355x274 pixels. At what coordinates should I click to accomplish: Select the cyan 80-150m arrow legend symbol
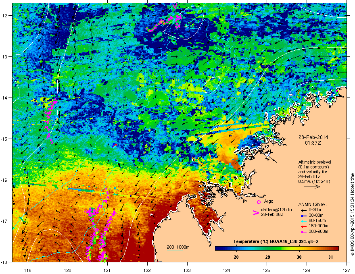[303, 221]
